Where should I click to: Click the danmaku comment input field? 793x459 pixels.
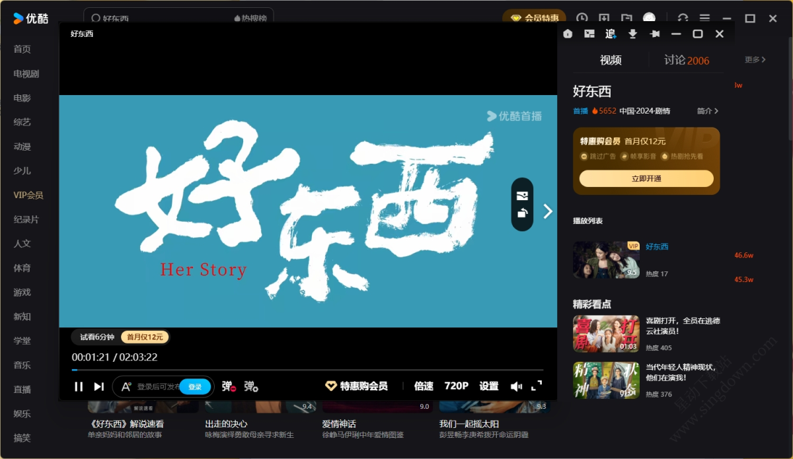[x=158, y=386]
